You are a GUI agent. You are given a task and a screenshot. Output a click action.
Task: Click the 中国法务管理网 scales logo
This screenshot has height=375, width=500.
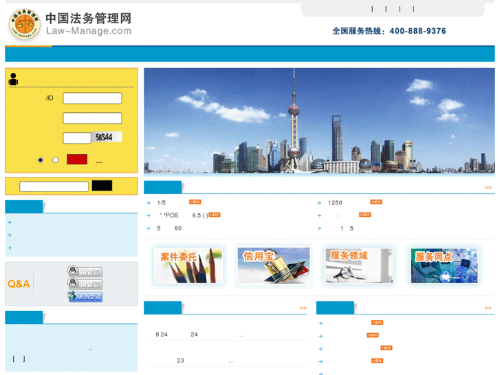pyautogui.click(x=25, y=24)
